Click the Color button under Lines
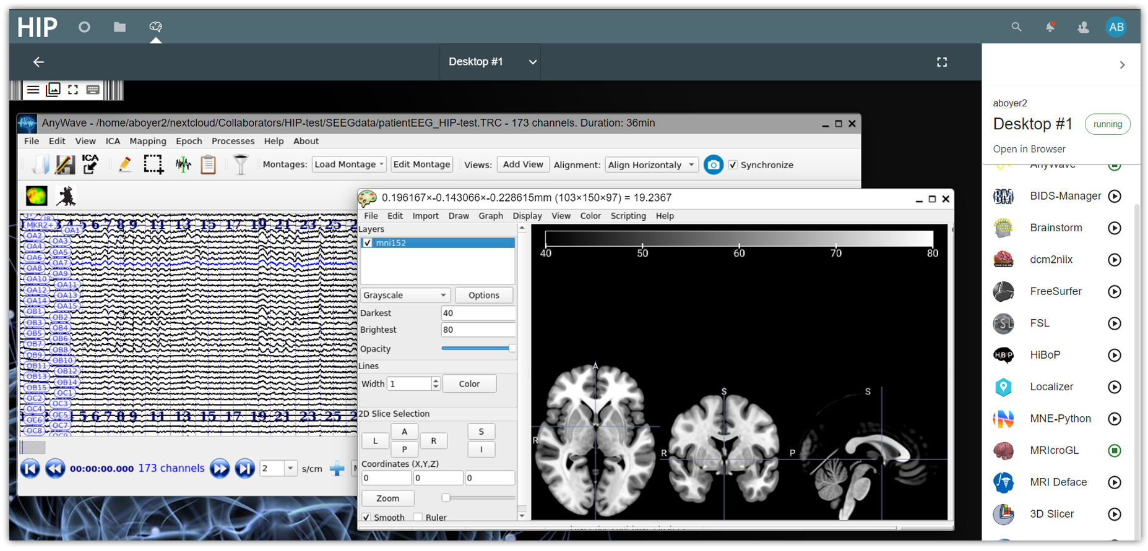The image size is (1148, 551). (x=469, y=384)
